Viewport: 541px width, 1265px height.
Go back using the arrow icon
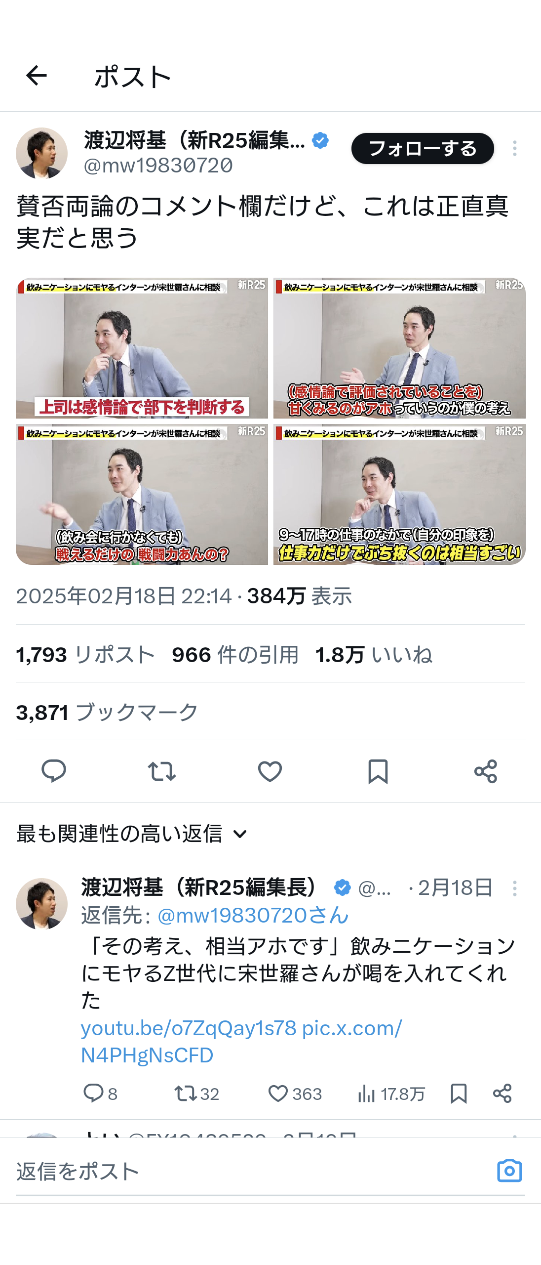click(36, 76)
